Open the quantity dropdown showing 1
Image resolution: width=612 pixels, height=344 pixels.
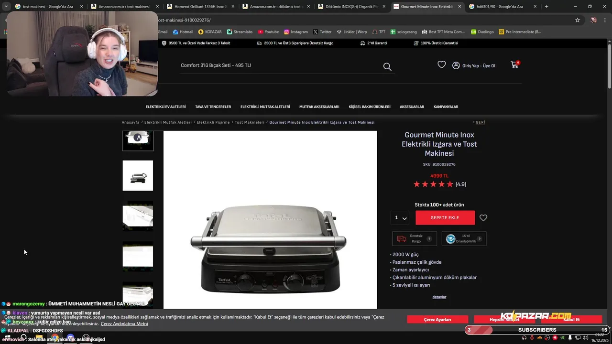coord(400,218)
